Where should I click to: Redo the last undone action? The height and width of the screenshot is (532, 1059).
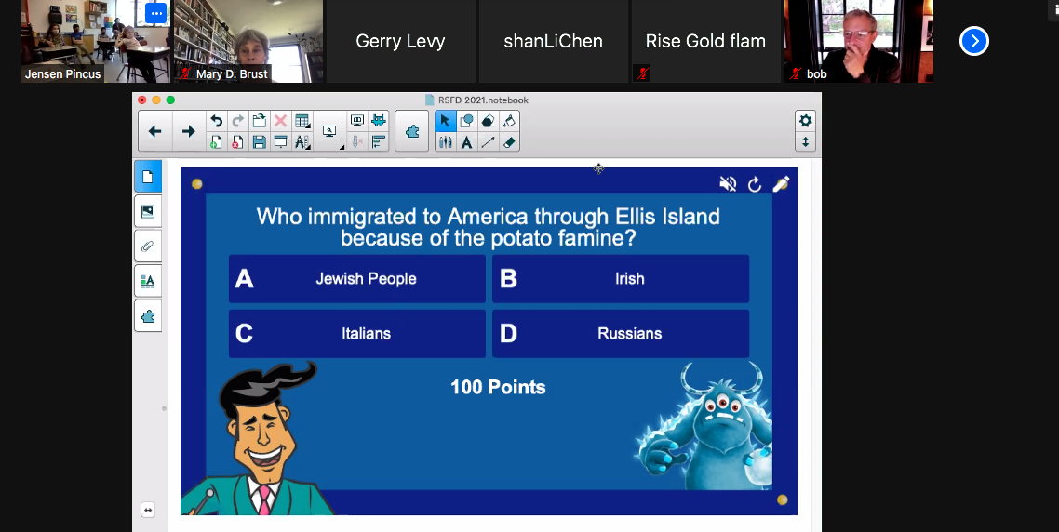(237, 121)
